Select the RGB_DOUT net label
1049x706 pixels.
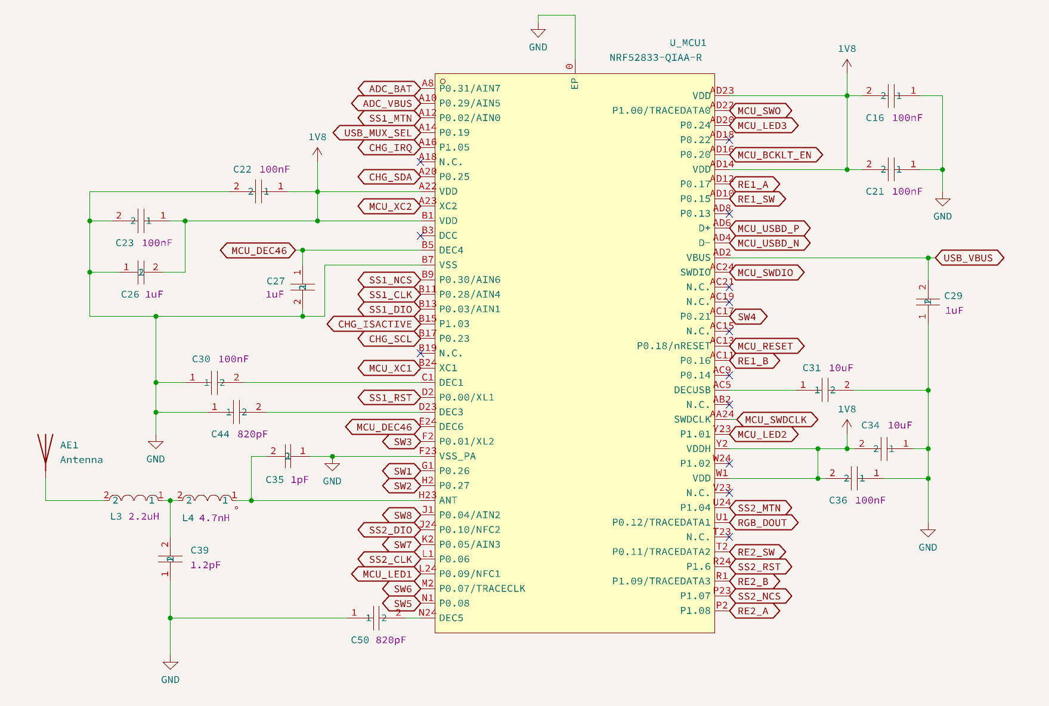[x=764, y=522]
